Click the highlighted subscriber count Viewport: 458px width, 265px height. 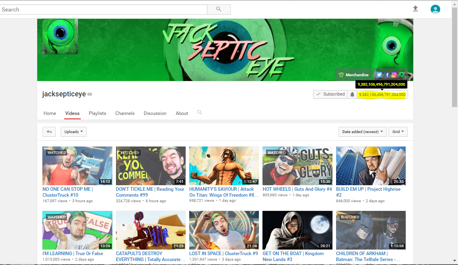(382, 94)
